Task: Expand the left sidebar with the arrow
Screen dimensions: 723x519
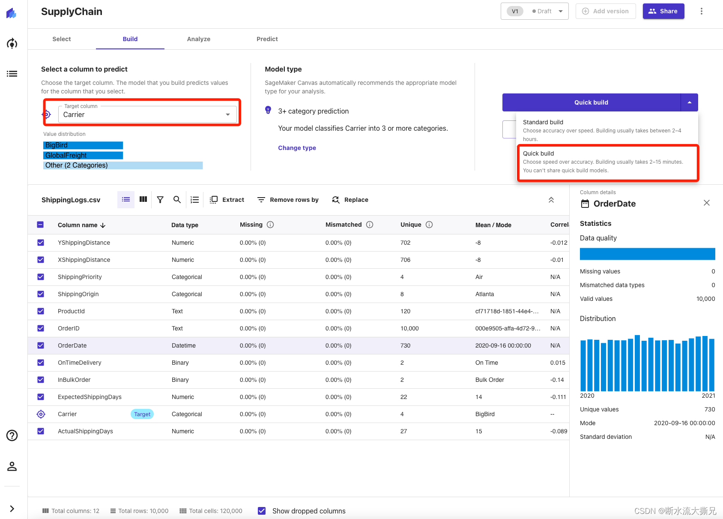Action: tap(12, 509)
